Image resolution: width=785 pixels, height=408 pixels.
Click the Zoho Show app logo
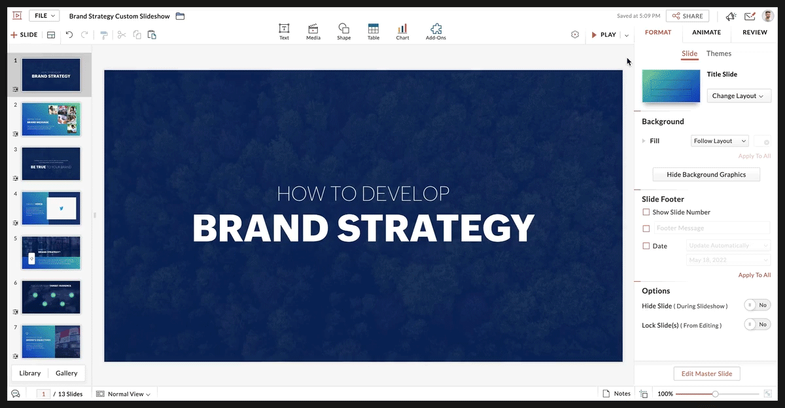coord(17,16)
